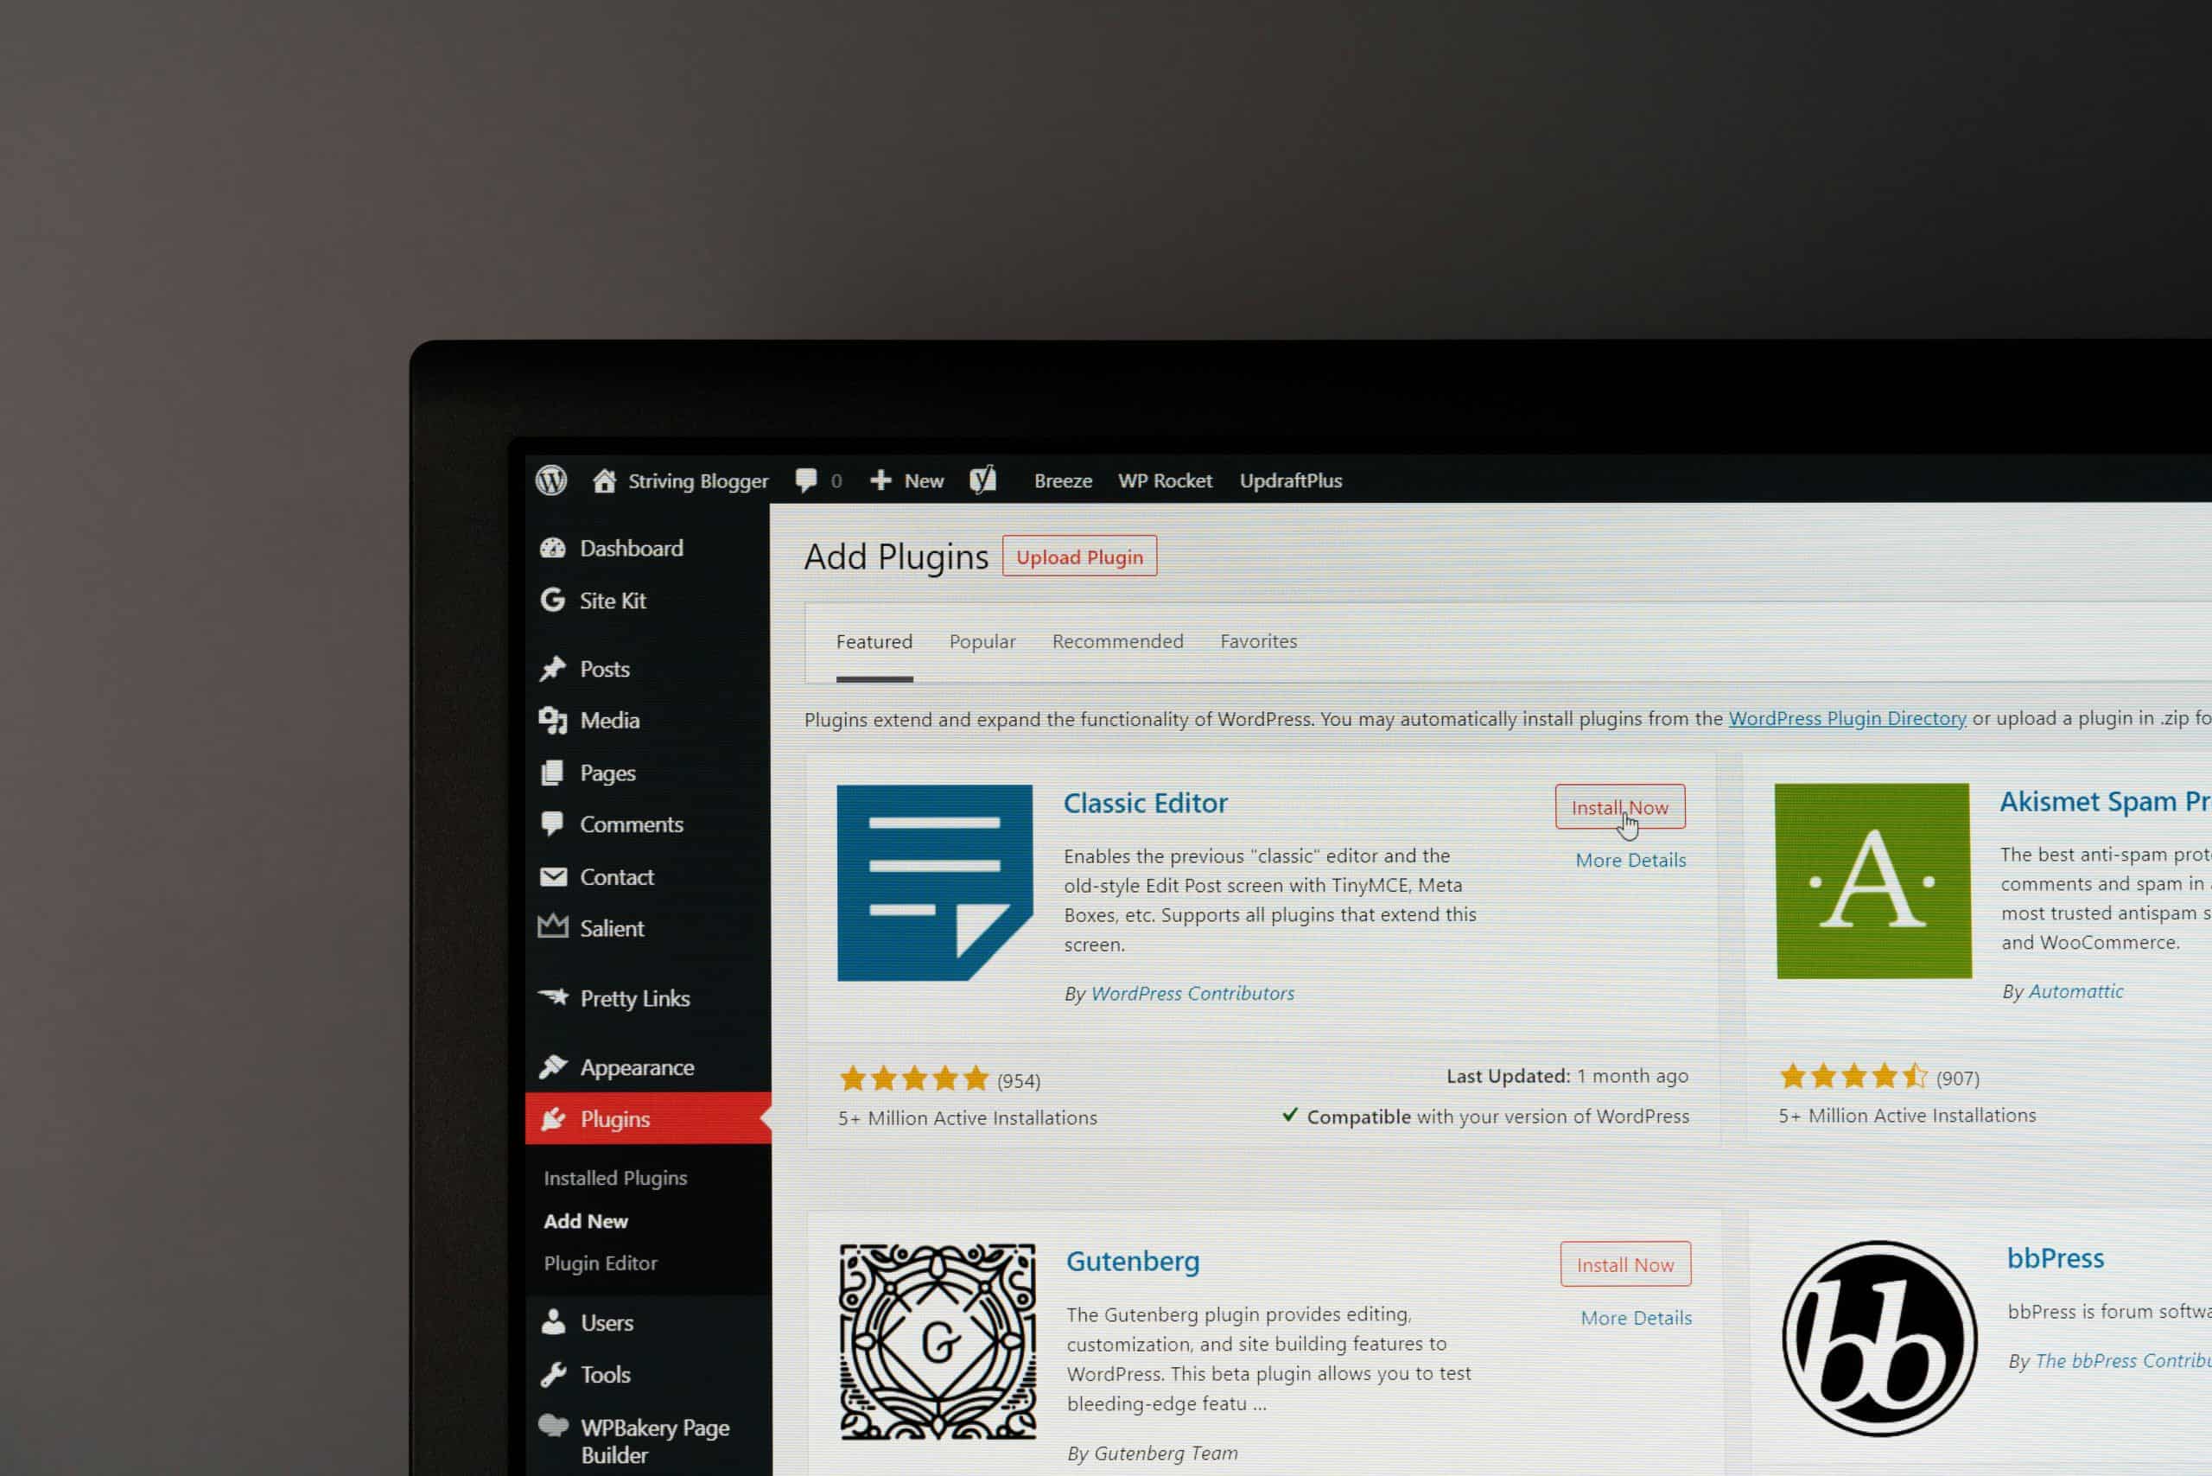Click the Users menu icon
Viewport: 2212px width, 1476px height.
click(552, 1321)
